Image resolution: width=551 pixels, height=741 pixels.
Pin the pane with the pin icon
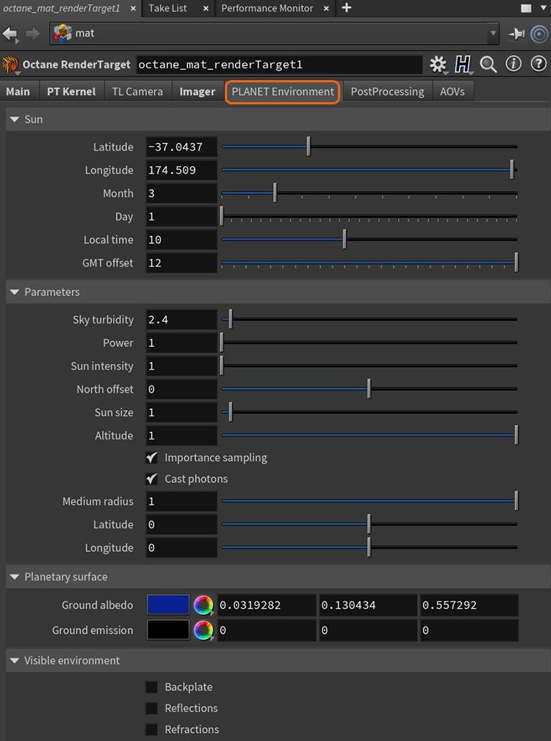coord(517,34)
